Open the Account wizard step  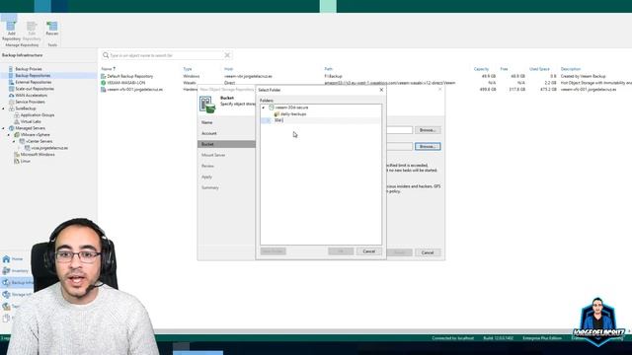209,133
